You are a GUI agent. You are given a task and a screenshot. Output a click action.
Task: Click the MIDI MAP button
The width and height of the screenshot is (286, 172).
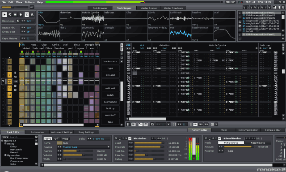[231, 2]
